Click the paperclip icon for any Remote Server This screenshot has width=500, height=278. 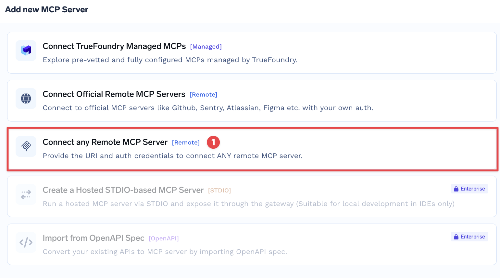26,146
